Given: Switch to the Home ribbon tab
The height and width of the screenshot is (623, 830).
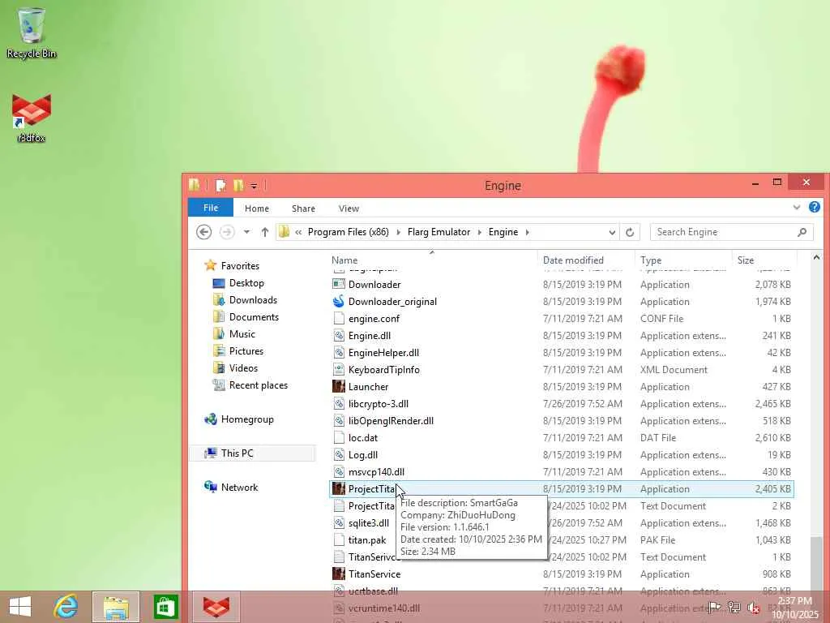Looking at the screenshot, I should click(257, 208).
